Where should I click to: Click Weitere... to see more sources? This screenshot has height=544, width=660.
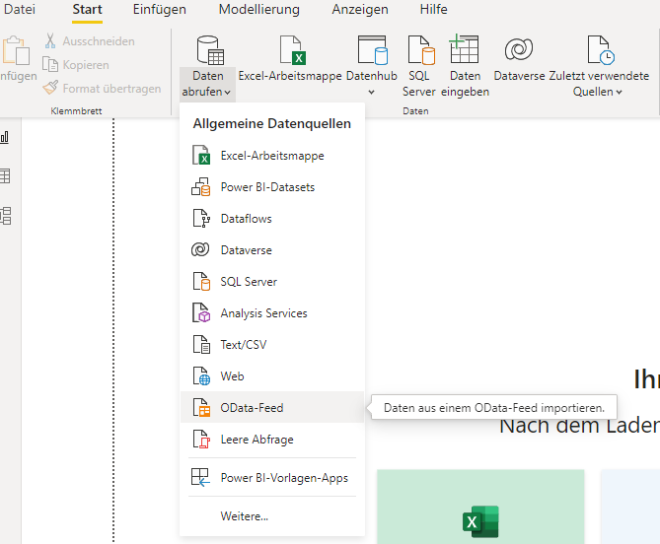point(244,515)
